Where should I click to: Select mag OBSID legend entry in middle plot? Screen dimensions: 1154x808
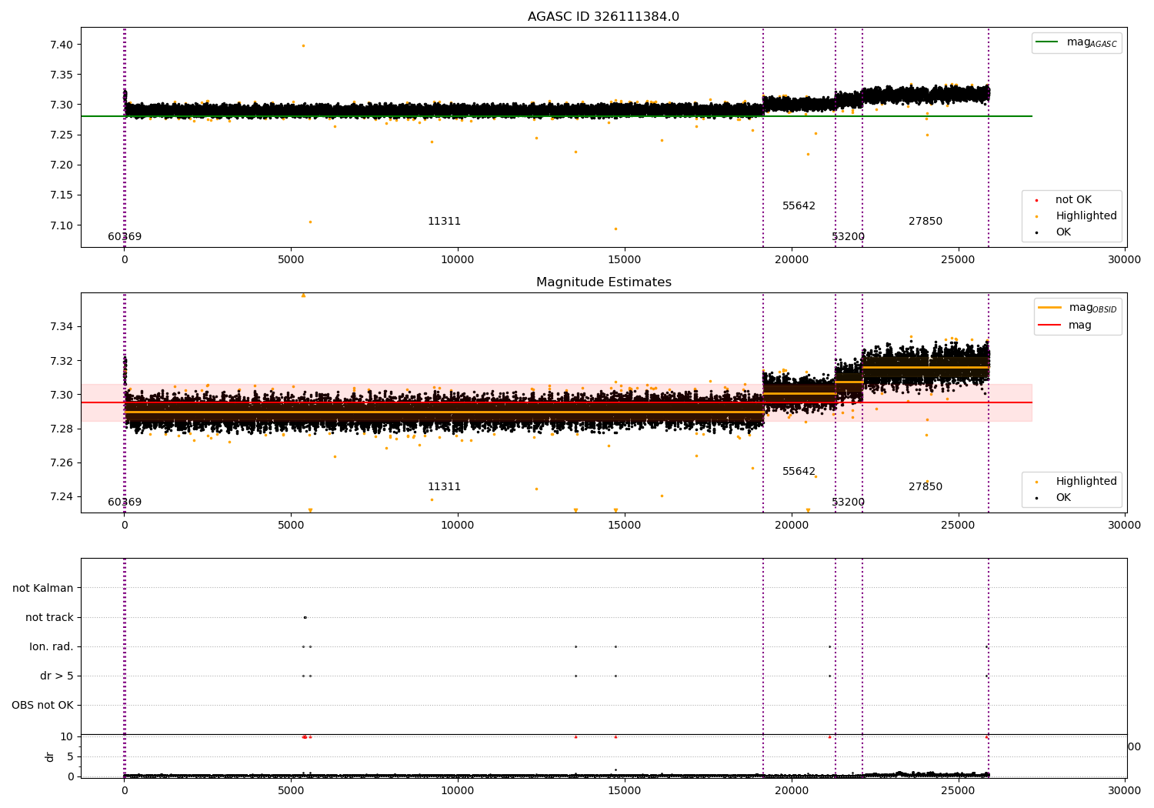click(1077, 308)
